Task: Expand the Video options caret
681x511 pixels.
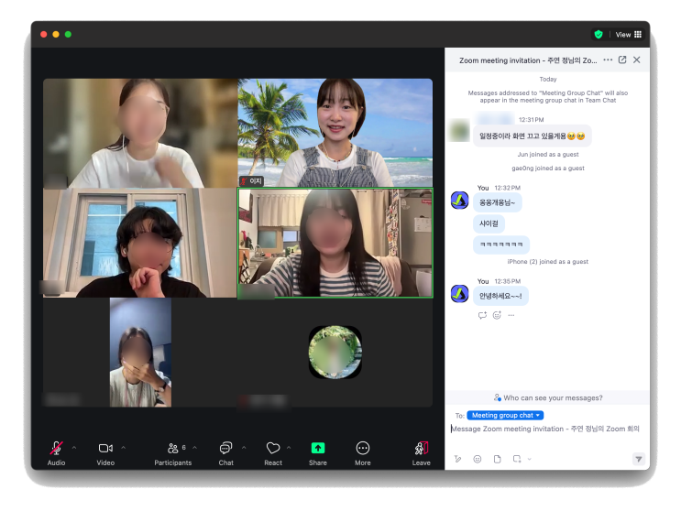Action: tap(124, 447)
